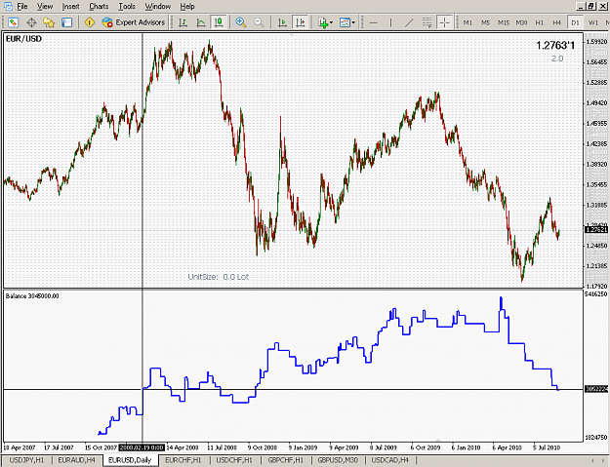Open the Help menu
This screenshot has height=467, width=610.
[187, 6]
